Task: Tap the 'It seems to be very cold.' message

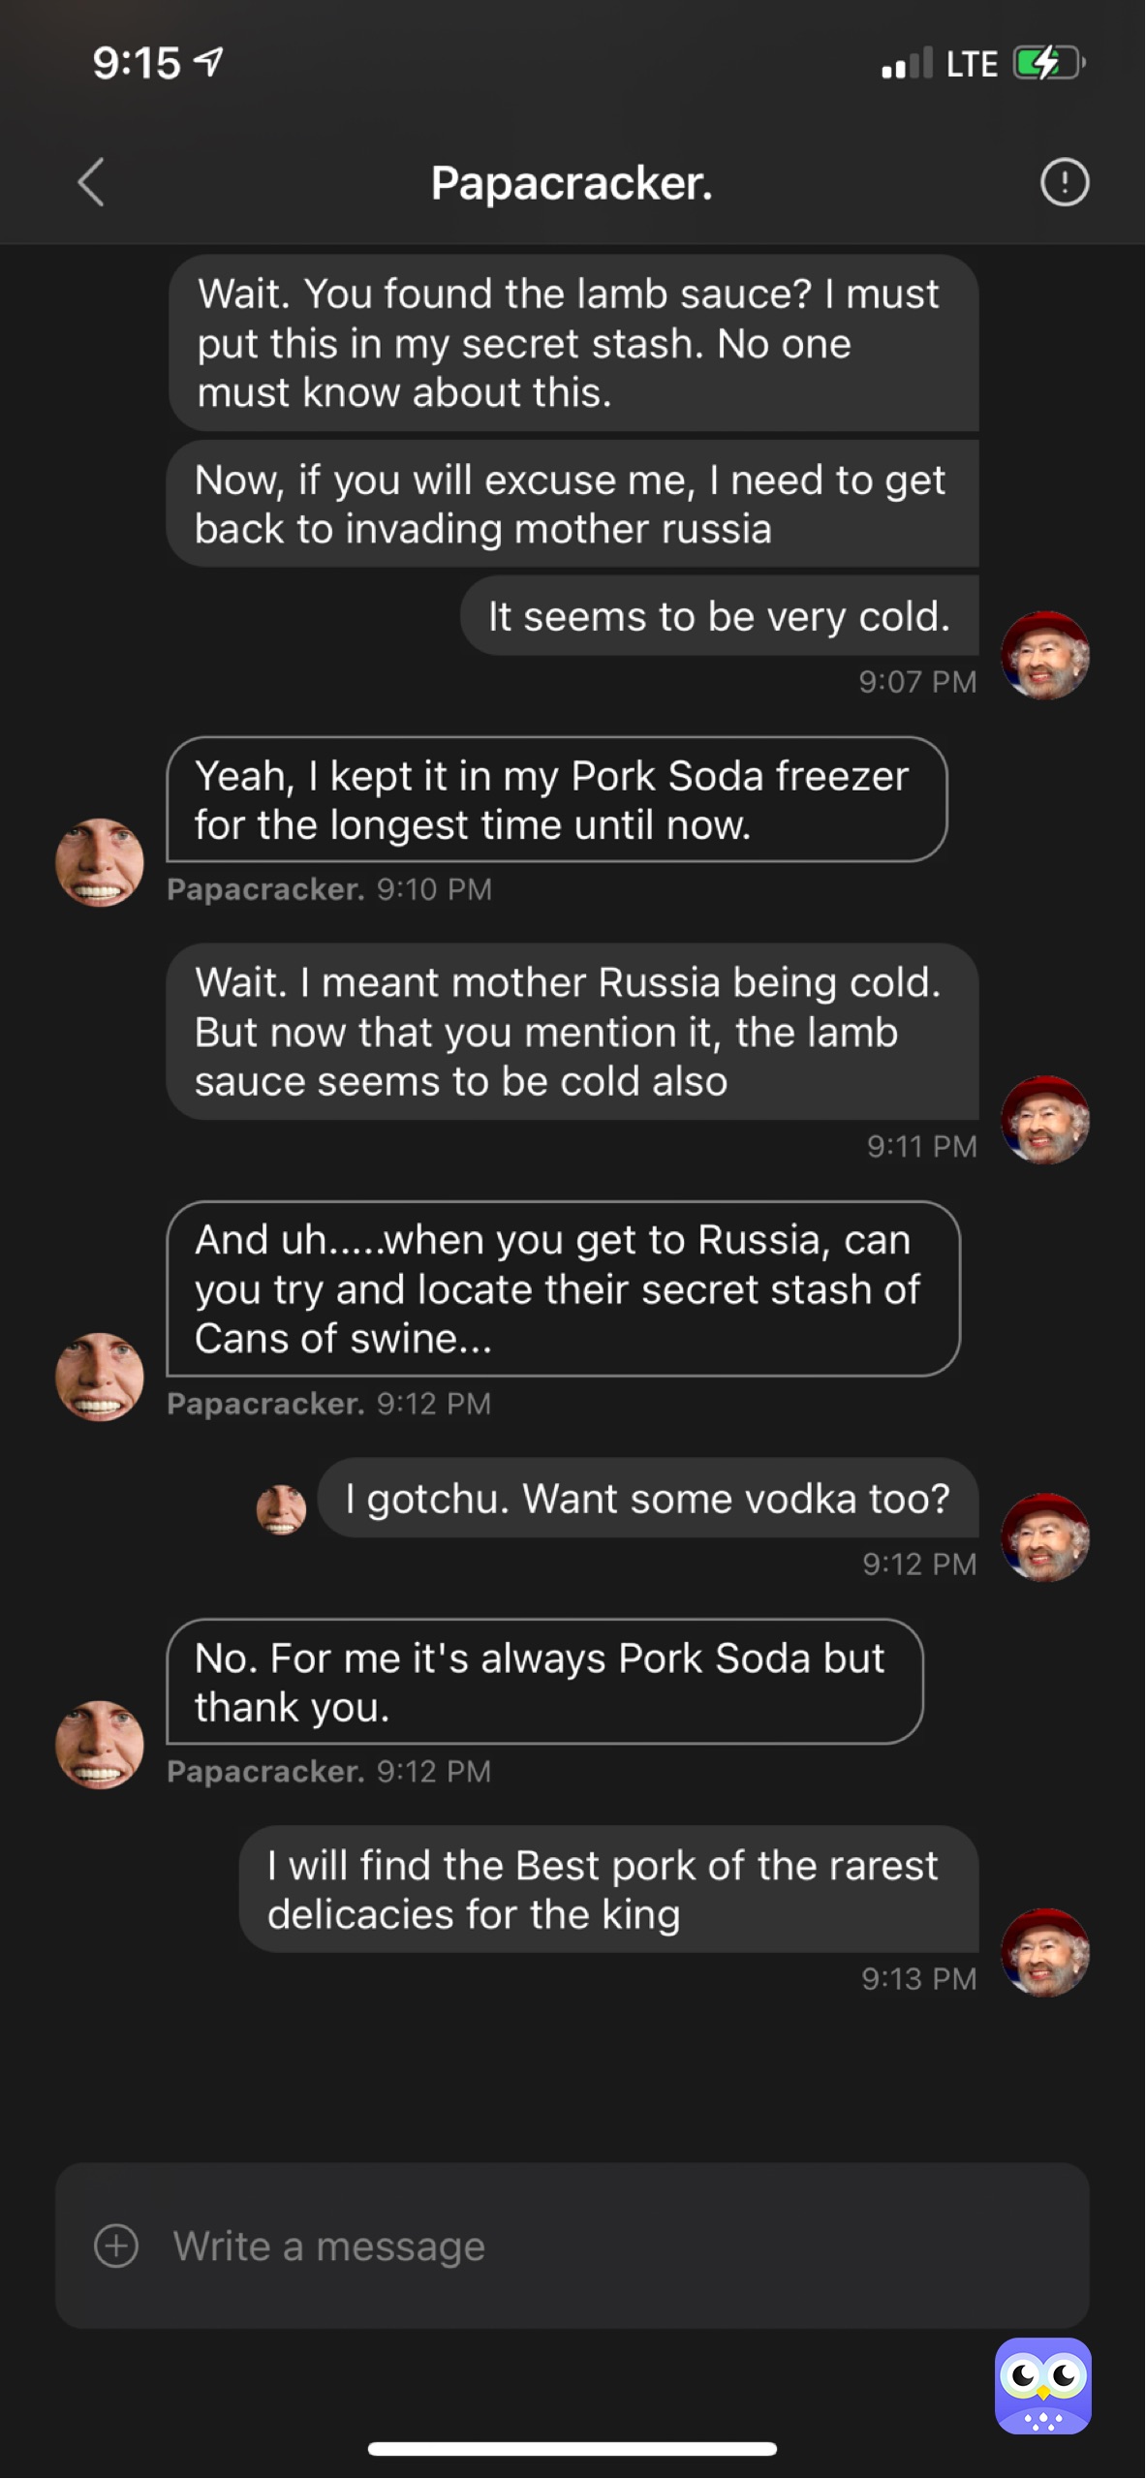Action: [720, 616]
